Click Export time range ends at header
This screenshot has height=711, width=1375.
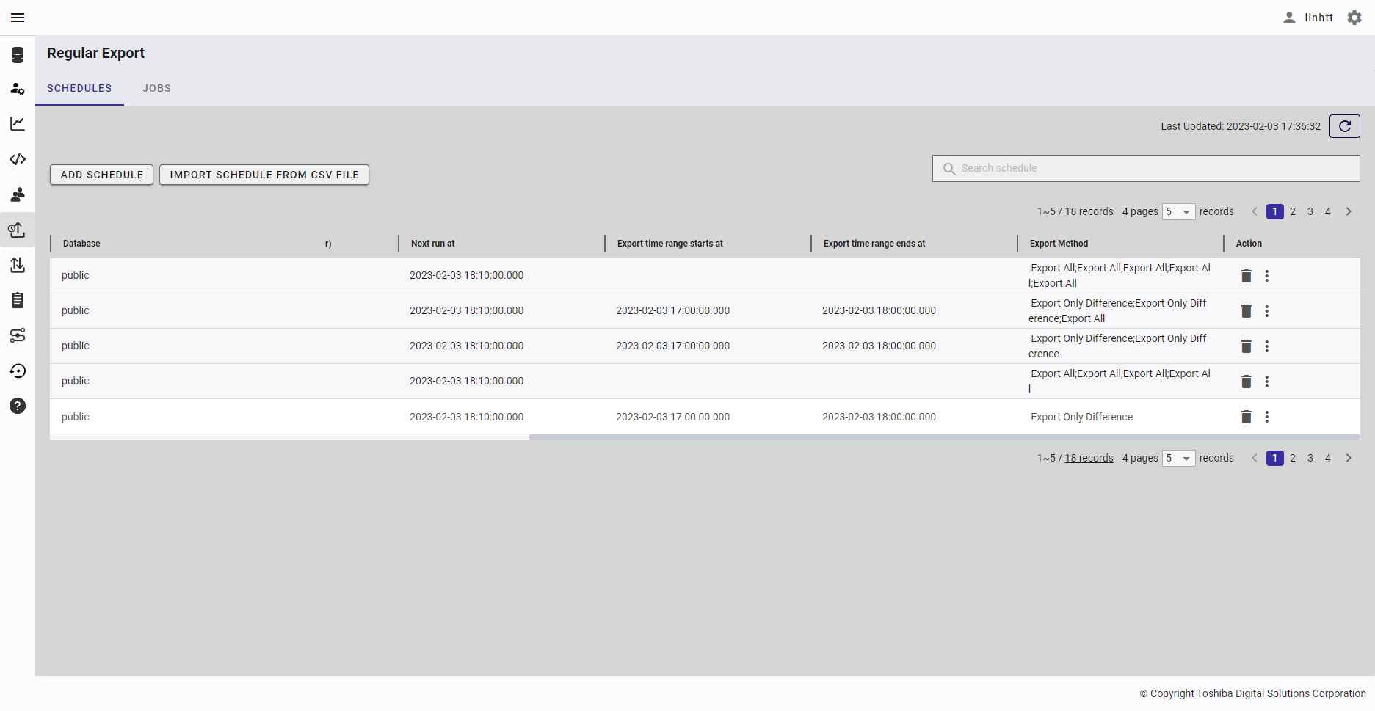pos(874,244)
